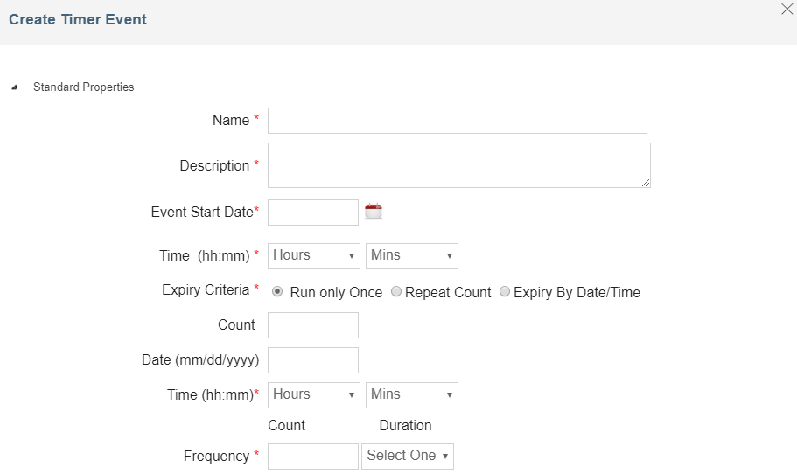Click into the Name text field
This screenshot has height=474, width=797.
(x=457, y=121)
